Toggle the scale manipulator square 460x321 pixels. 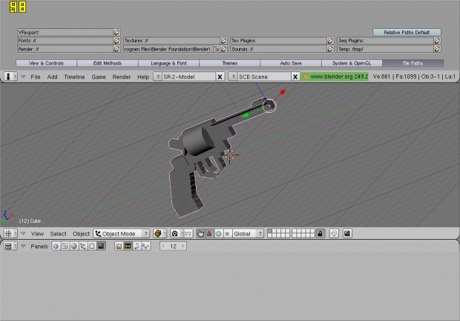coord(227,233)
